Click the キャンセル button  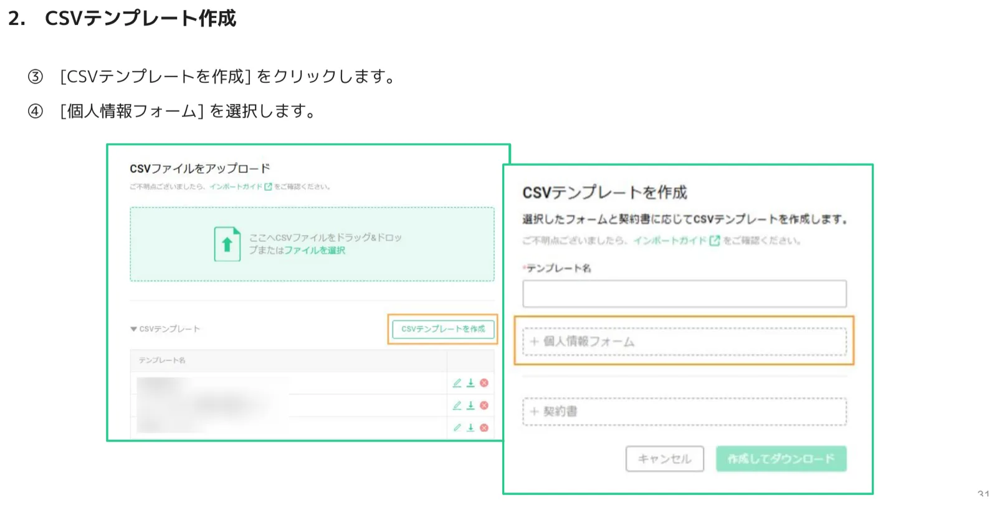pyautogui.click(x=665, y=459)
